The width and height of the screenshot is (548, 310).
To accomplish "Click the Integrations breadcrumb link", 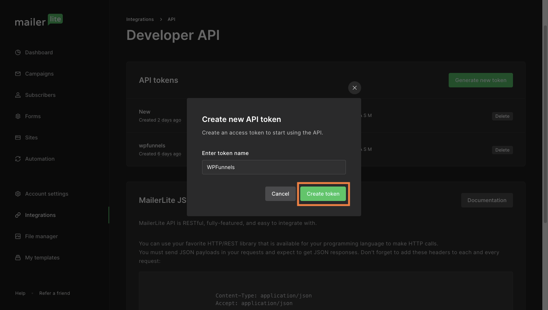I will 140,19.
